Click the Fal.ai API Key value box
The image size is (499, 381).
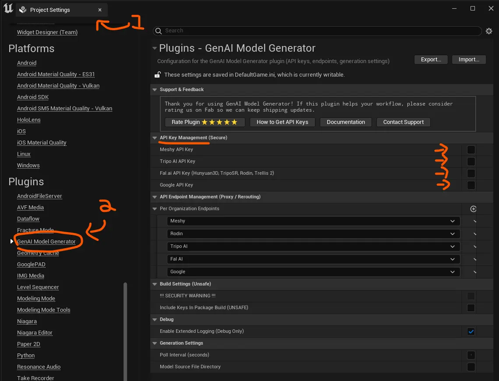471,173
